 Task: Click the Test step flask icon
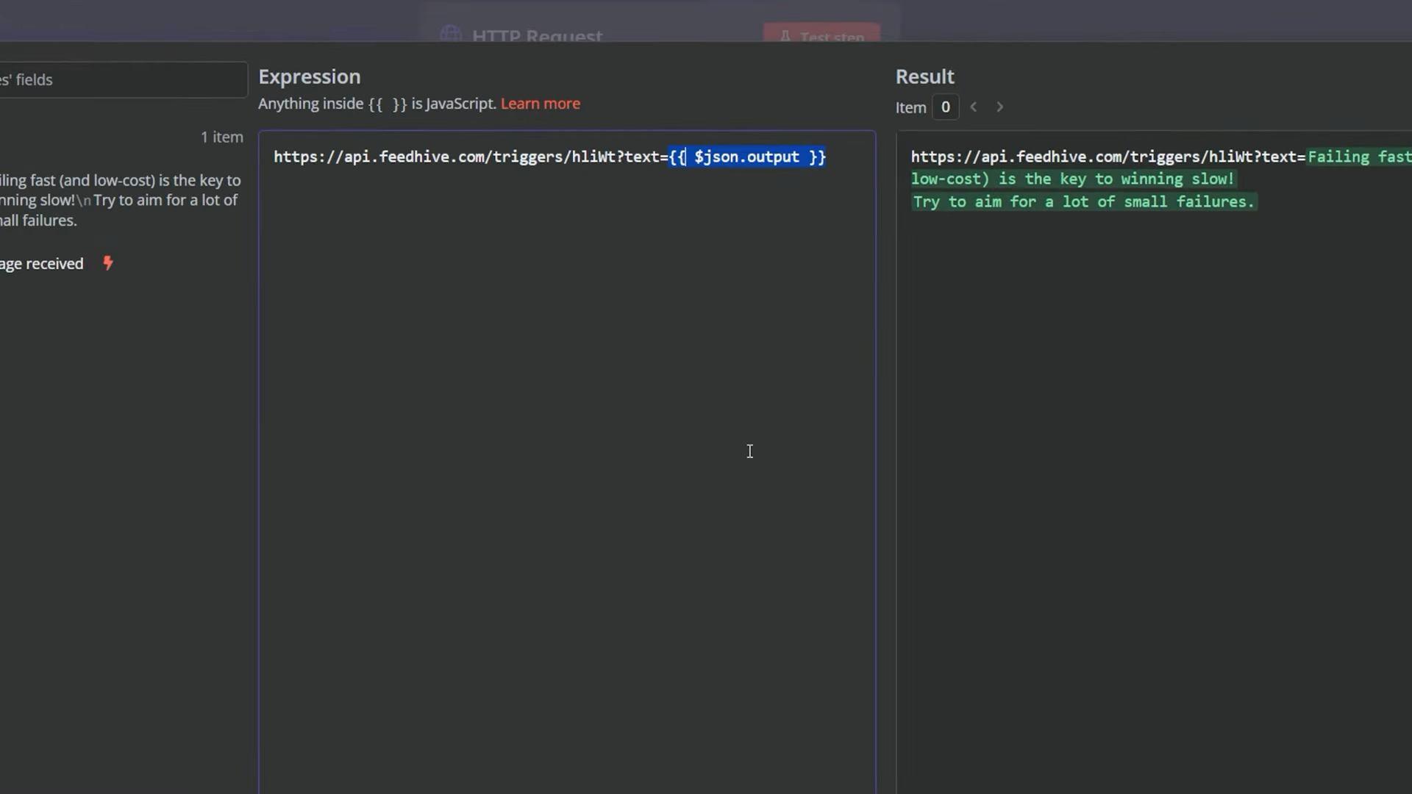click(x=785, y=37)
